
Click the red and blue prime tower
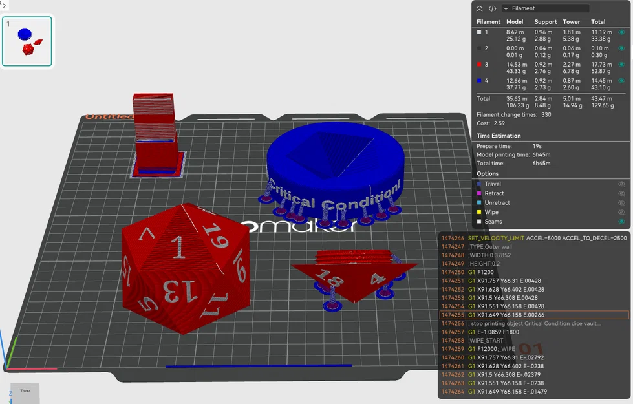[155, 135]
